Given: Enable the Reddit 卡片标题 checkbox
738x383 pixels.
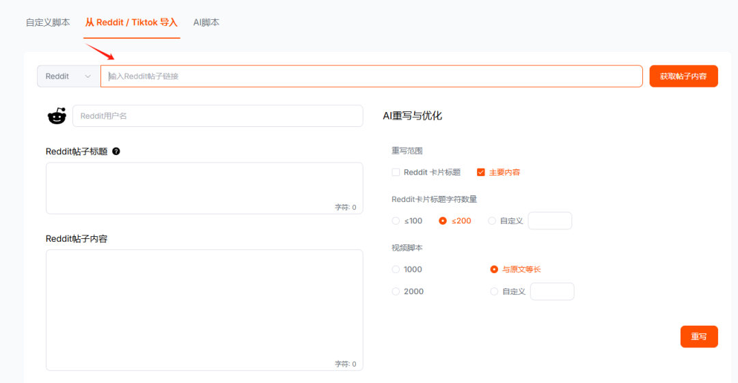Looking at the screenshot, I should point(396,172).
